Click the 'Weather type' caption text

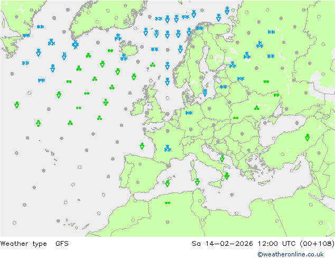(24, 244)
